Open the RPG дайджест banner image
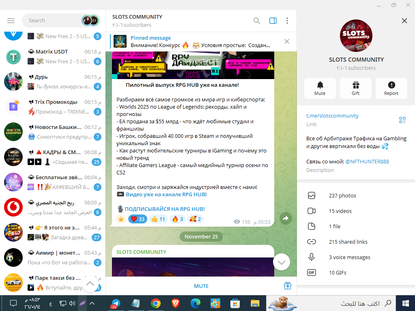This screenshot has height=311, width=415. (x=193, y=65)
